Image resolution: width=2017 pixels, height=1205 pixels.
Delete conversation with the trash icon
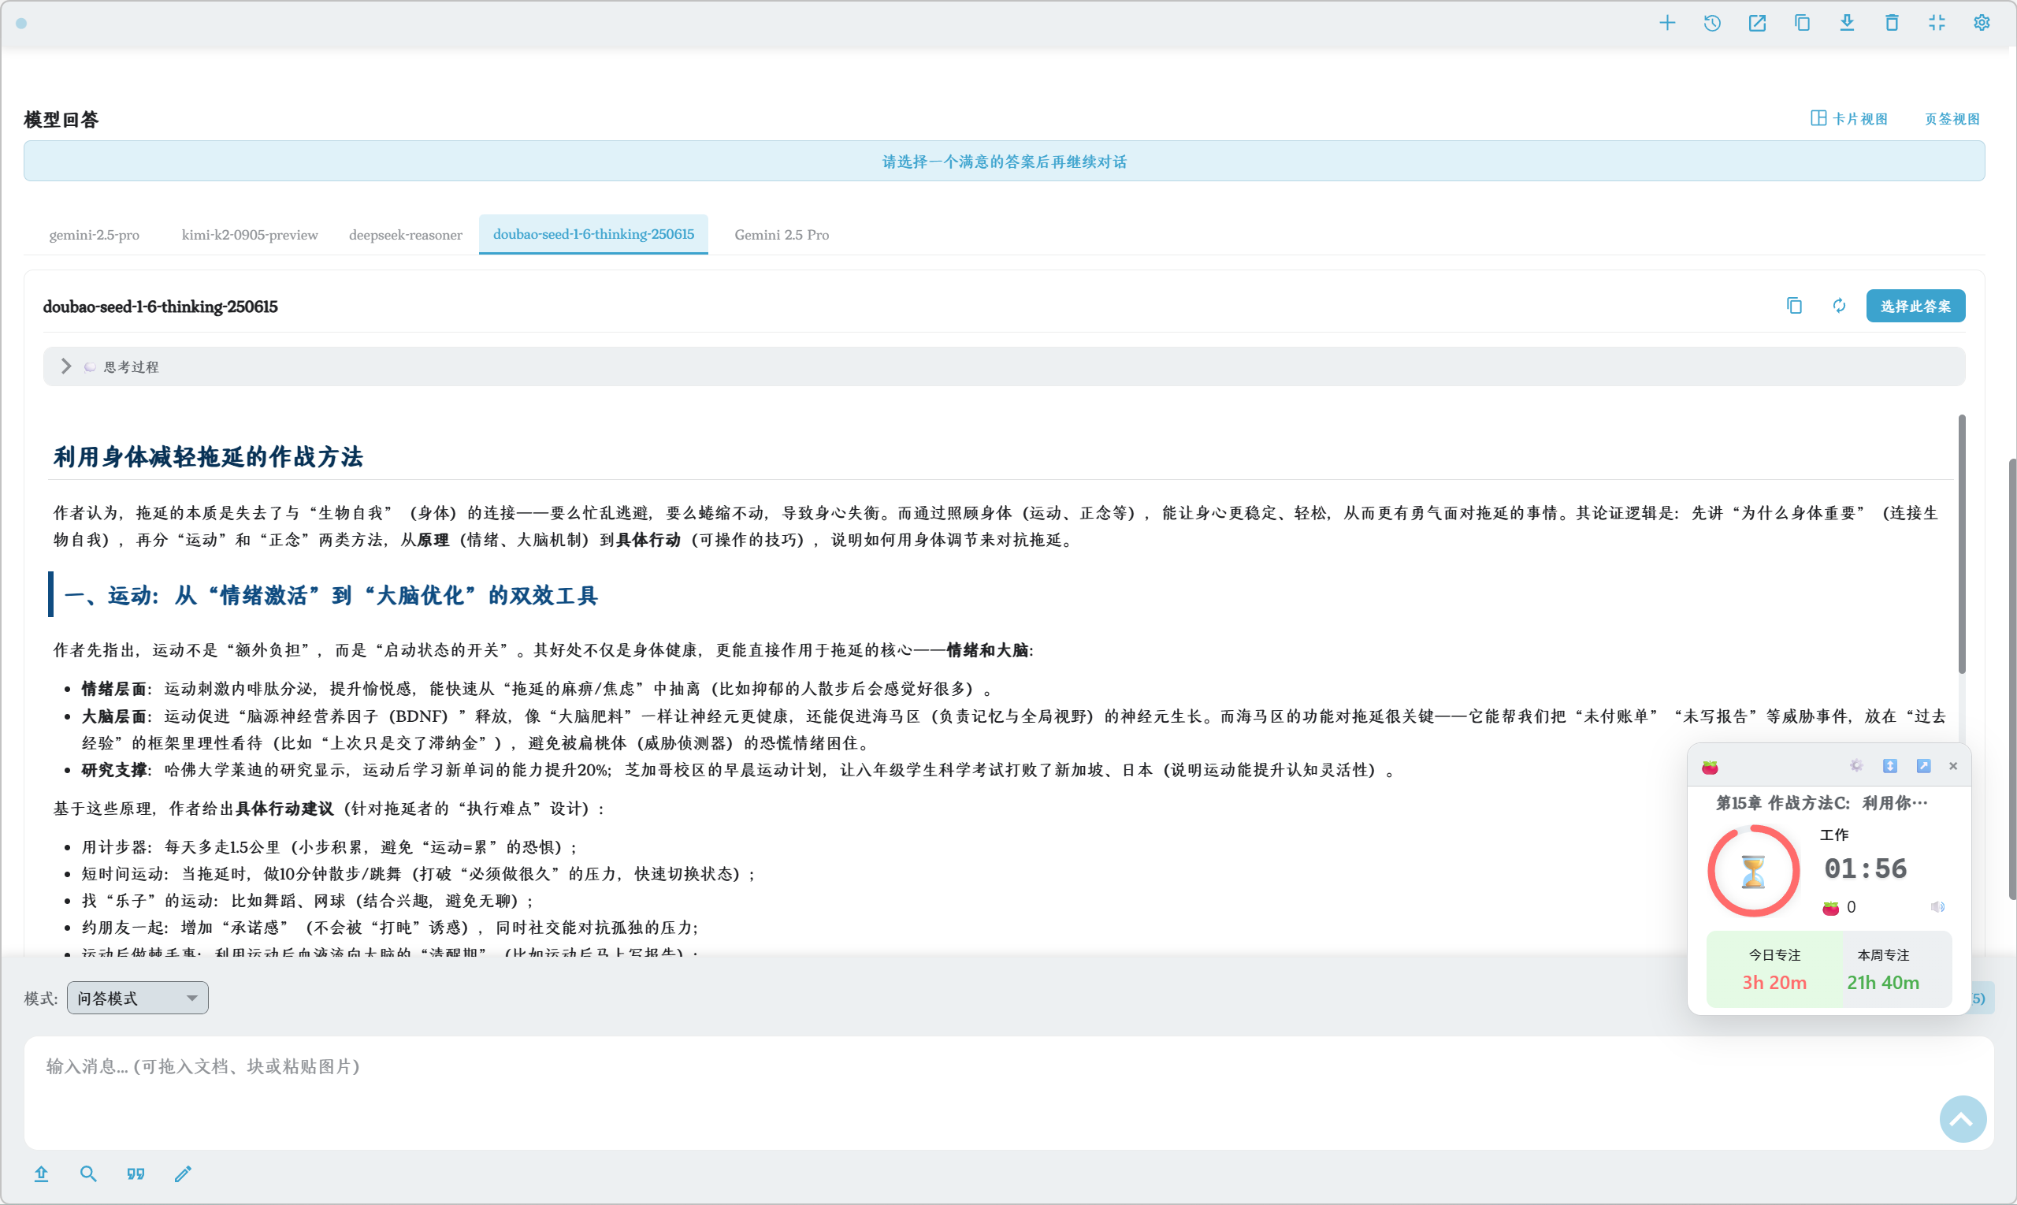pyautogui.click(x=1891, y=23)
